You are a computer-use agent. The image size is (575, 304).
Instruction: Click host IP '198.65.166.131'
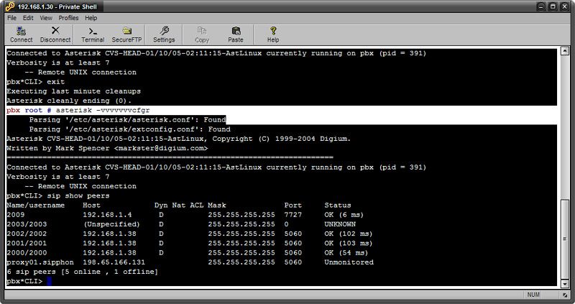[114, 262]
